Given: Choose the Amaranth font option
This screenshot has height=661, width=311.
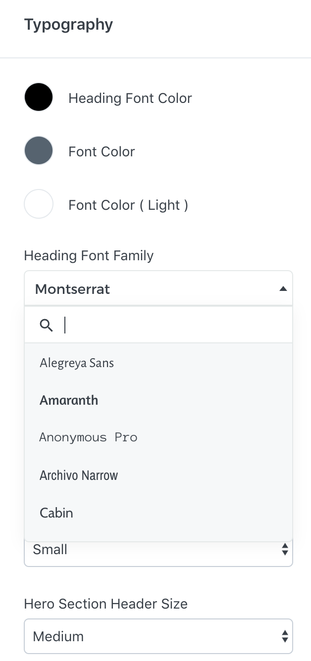Looking at the screenshot, I should point(69,400).
